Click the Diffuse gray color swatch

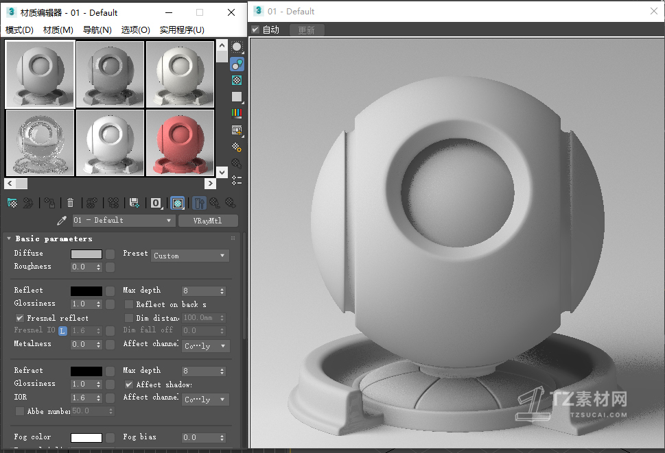tap(86, 254)
